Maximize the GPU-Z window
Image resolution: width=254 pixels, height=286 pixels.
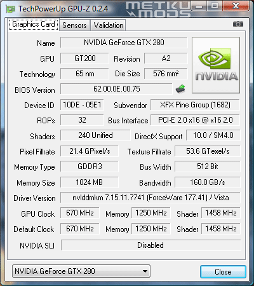[215, 6]
